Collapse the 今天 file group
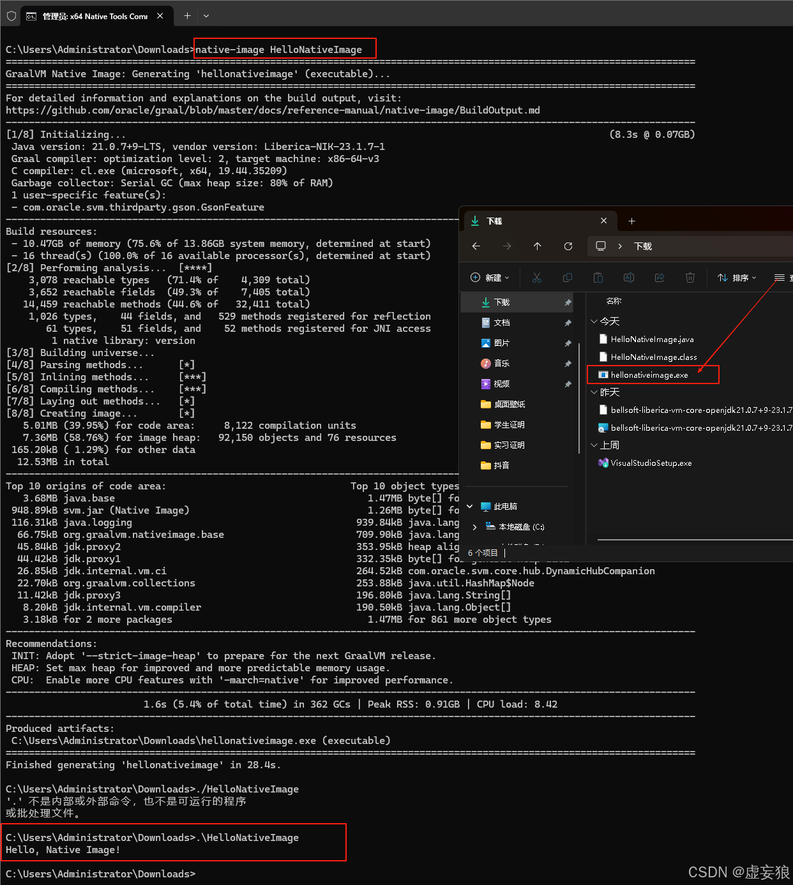 594,322
